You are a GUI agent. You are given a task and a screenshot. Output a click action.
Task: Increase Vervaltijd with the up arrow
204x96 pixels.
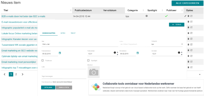coord(182,52)
